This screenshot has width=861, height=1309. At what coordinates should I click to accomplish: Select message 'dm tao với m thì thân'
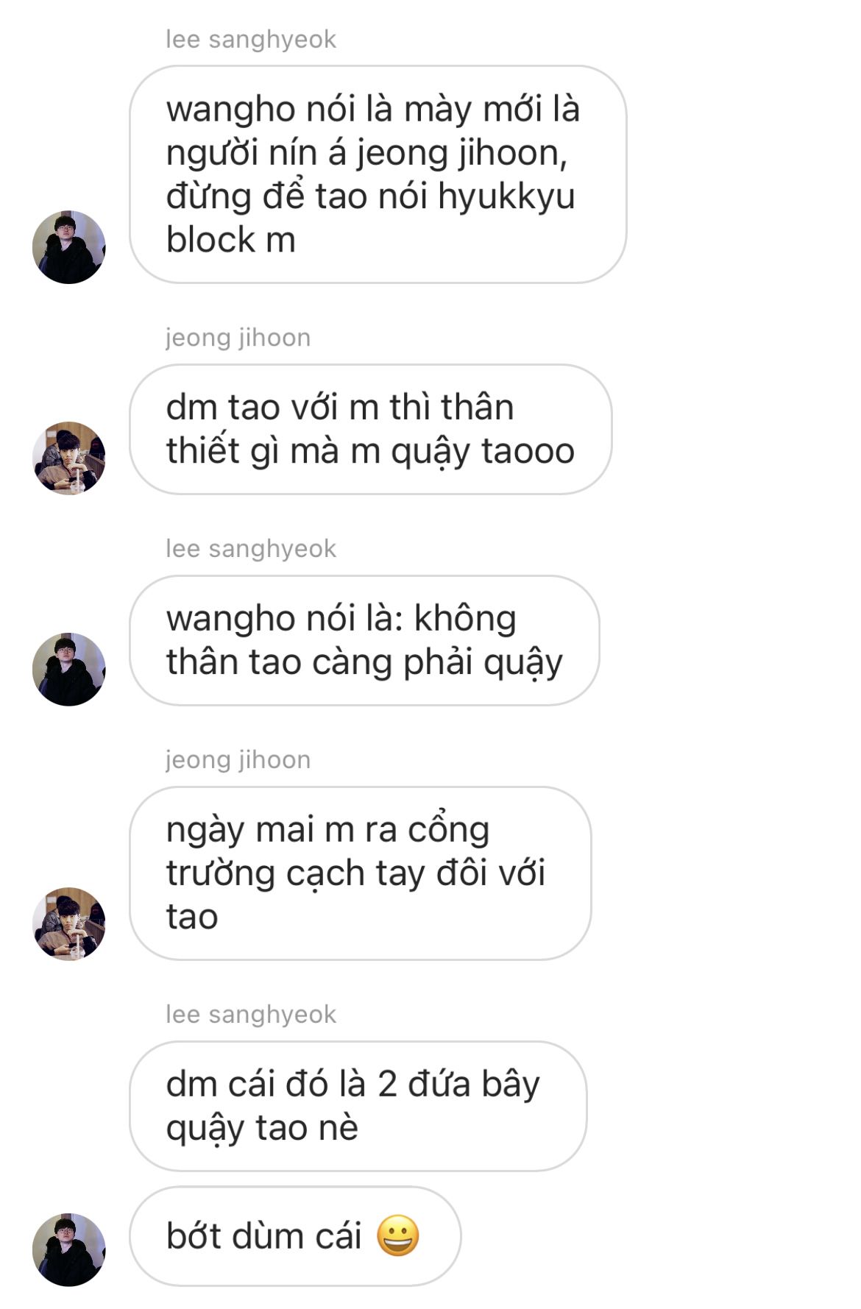[x=370, y=429]
